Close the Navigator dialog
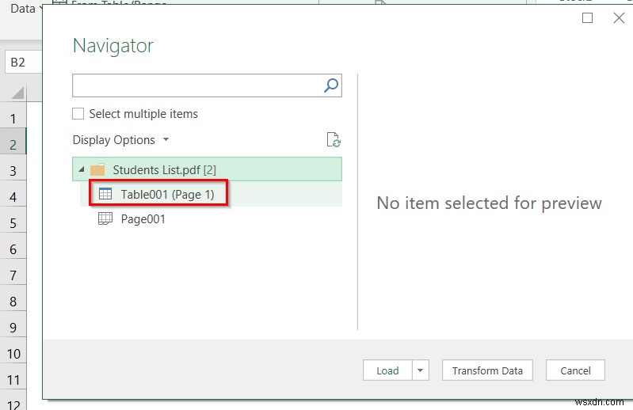 619,17
